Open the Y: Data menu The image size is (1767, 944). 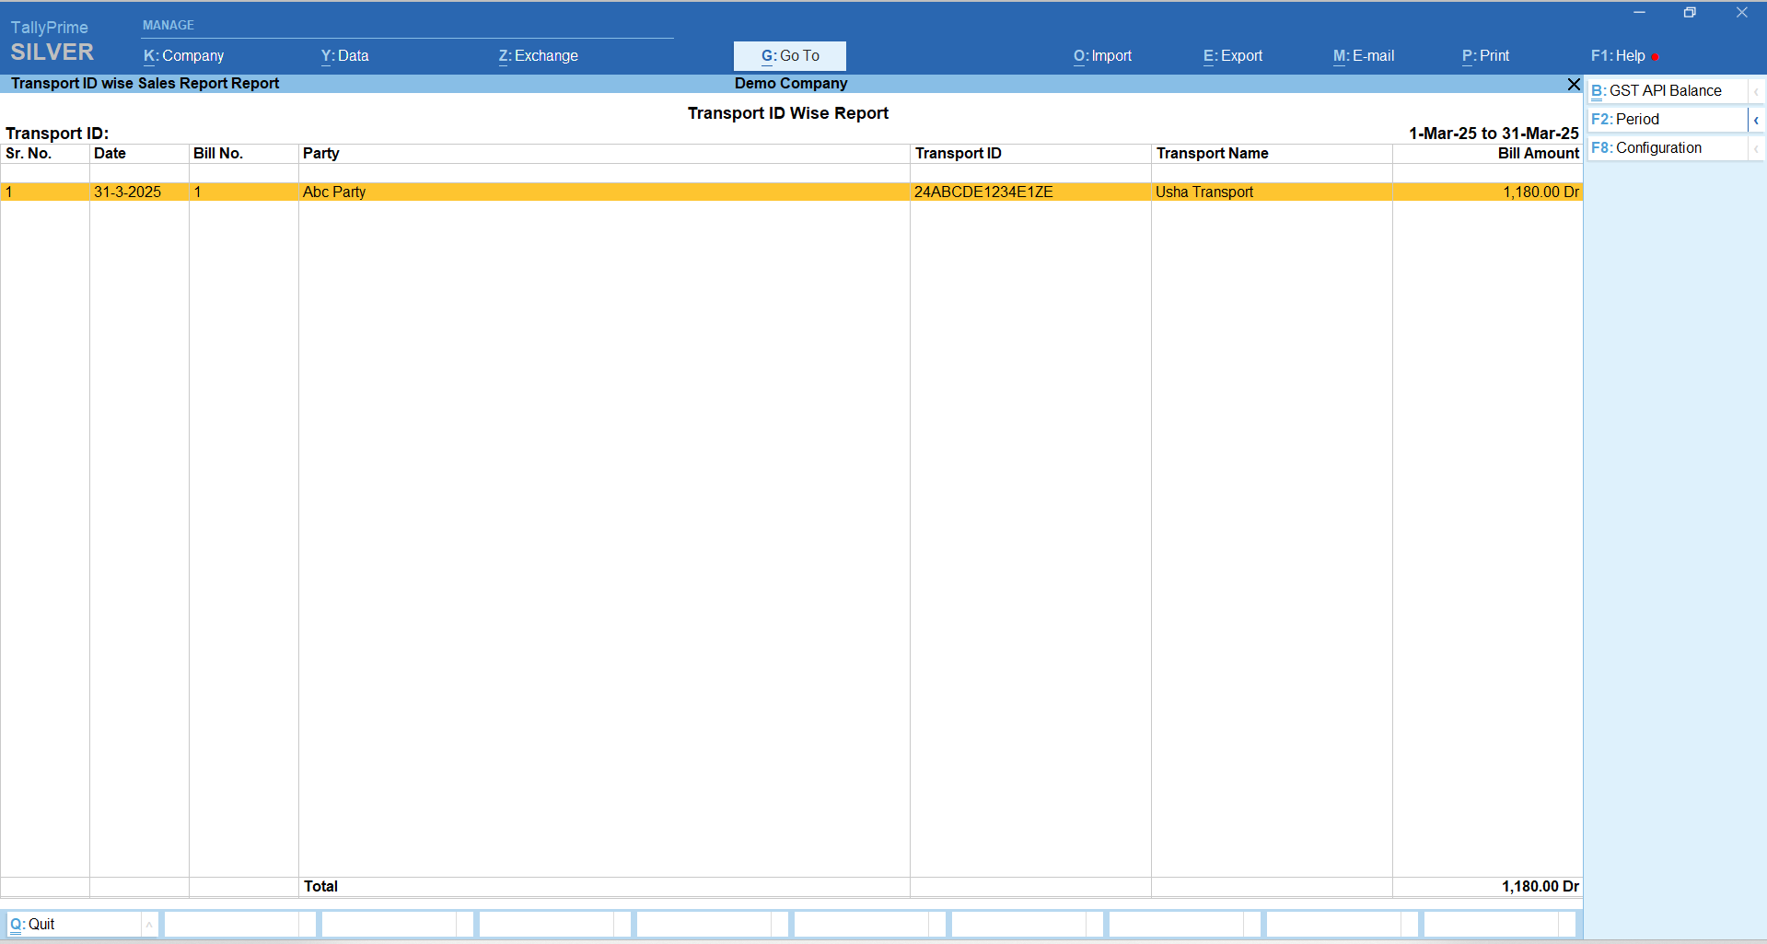tap(344, 56)
